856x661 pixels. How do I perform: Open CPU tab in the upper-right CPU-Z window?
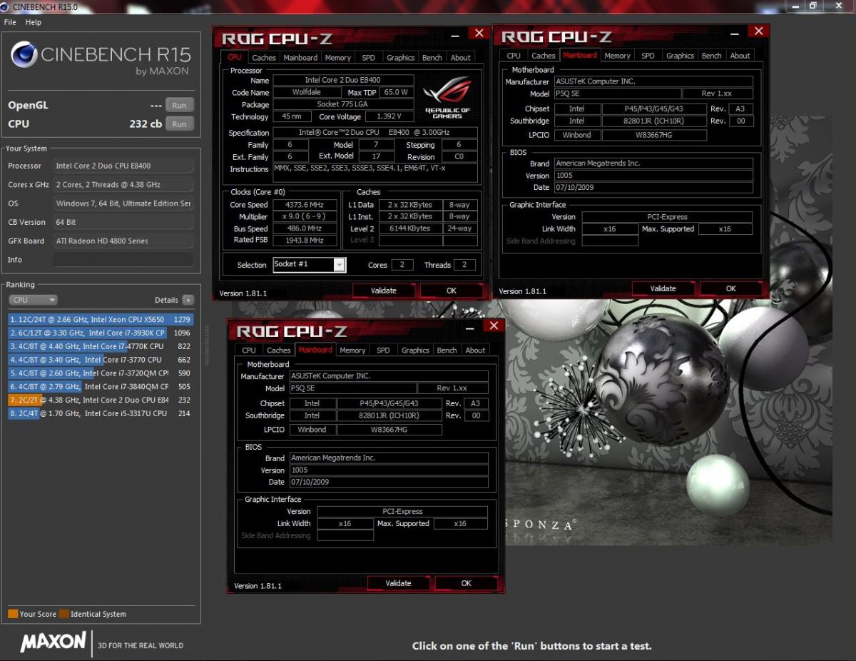point(514,56)
